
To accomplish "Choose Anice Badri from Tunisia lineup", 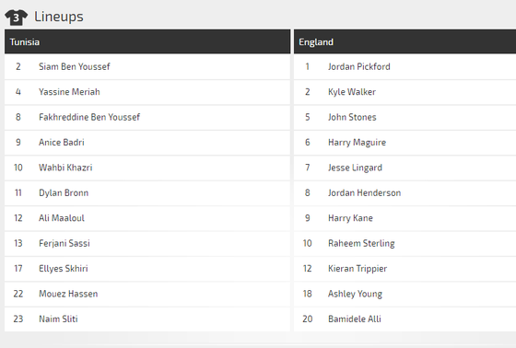I will [x=62, y=143].
